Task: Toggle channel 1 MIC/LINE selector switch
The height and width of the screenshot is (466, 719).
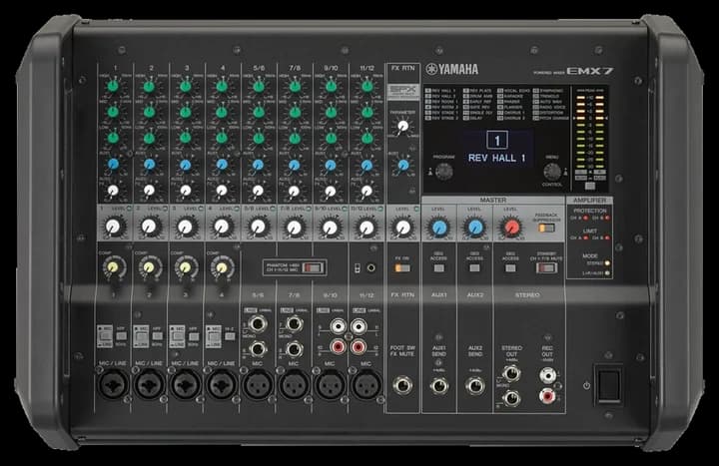Action: pos(105,336)
